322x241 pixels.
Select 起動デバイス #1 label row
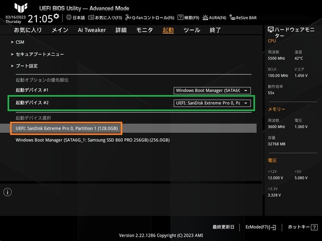pyautogui.click(x=32, y=90)
